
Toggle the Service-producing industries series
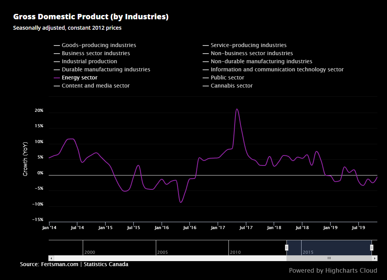pyautogui.click(x=248, y=45)
